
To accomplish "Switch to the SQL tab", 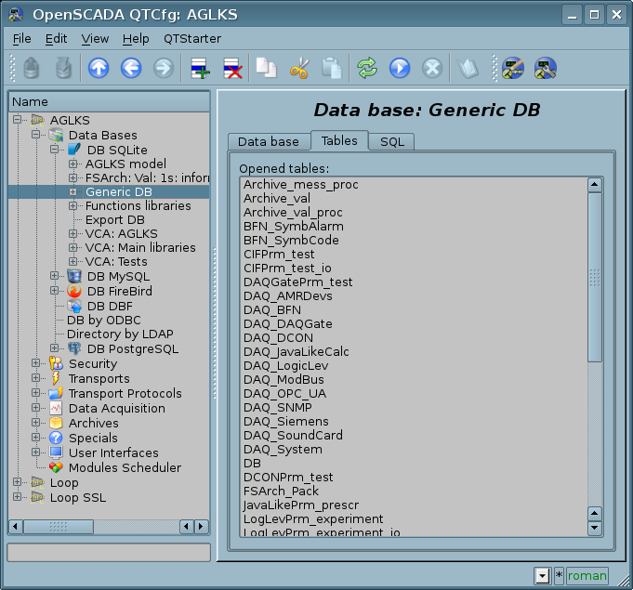I will [x=391, y=141].
